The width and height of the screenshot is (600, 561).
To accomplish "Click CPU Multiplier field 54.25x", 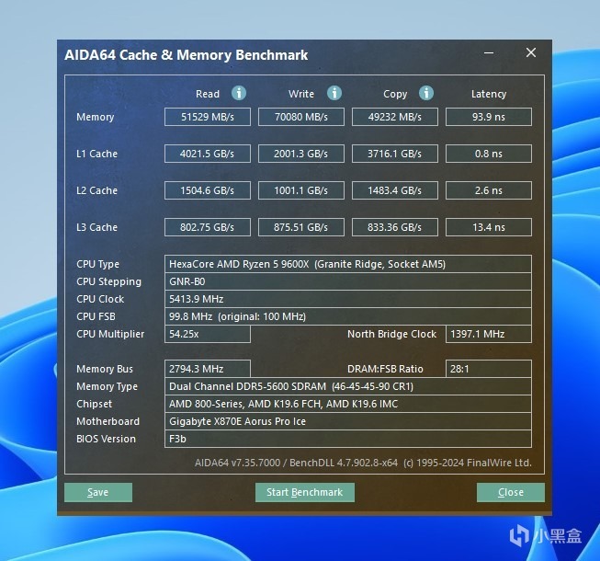I will click(208, 334).
